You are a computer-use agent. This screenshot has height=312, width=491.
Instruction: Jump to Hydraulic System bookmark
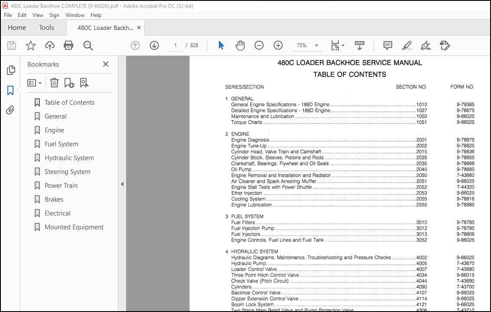[x=69, y=158]
